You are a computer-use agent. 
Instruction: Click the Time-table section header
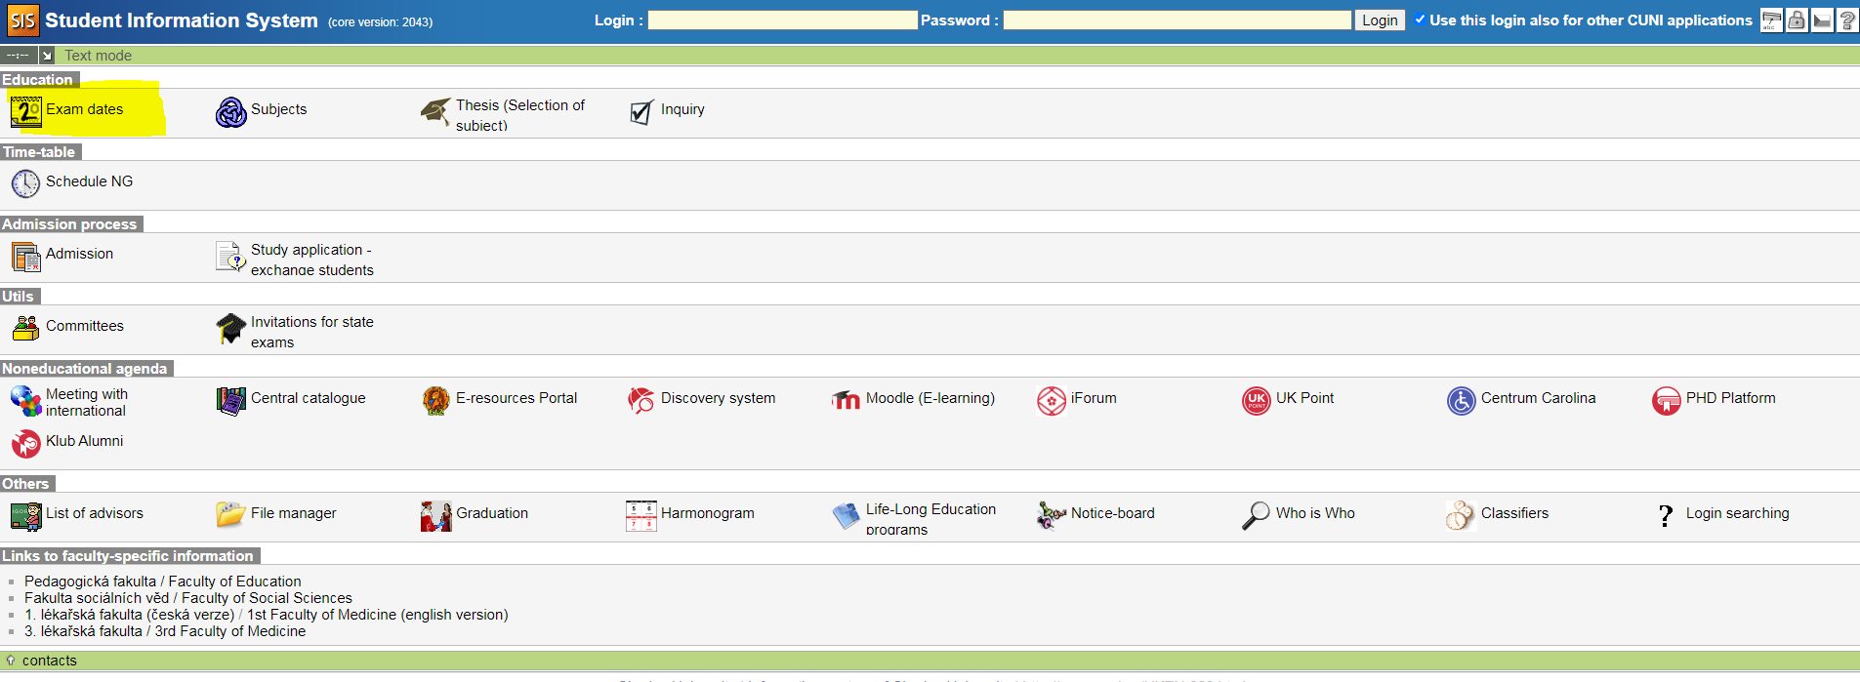pos(40,152)
